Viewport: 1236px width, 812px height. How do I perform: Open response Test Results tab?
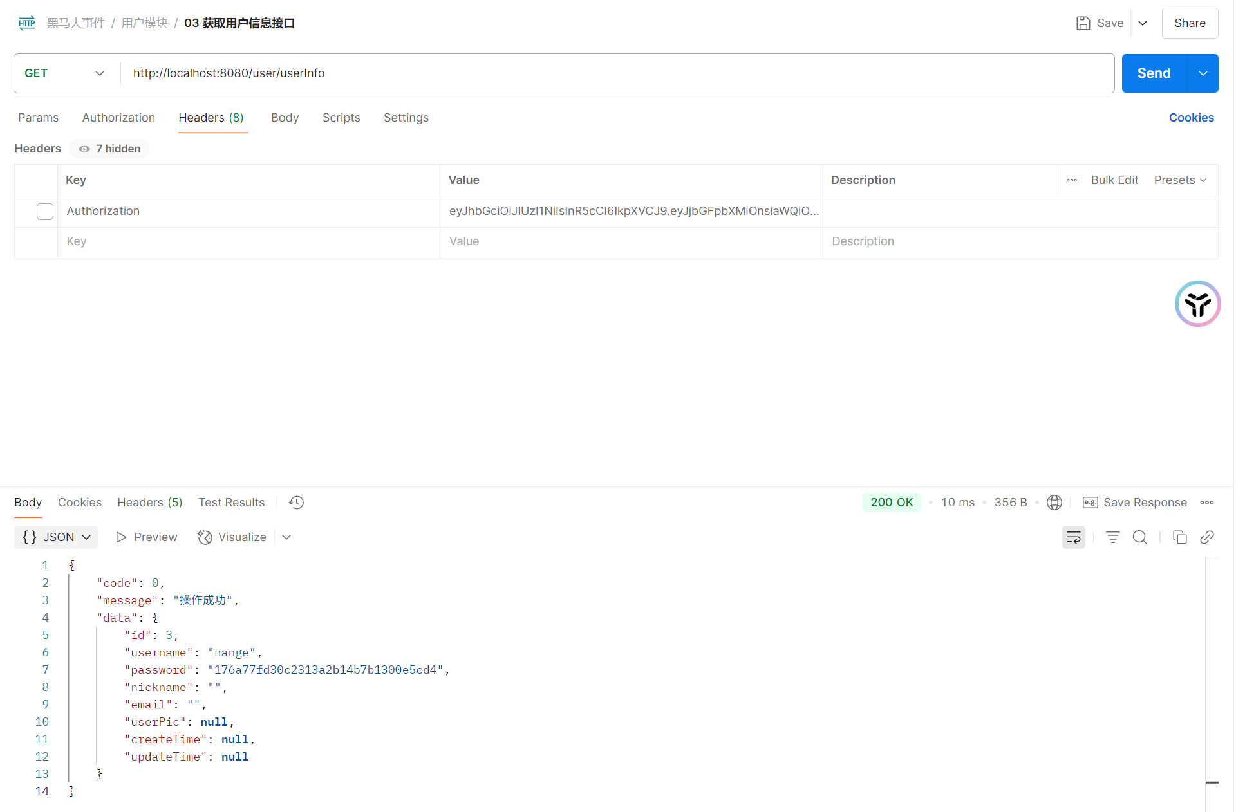[x=231, y=503]
